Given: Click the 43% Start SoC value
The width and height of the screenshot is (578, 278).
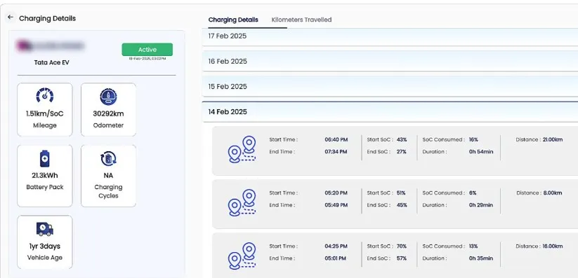Looking at the screenshot, I should click(x=402, y=140).
